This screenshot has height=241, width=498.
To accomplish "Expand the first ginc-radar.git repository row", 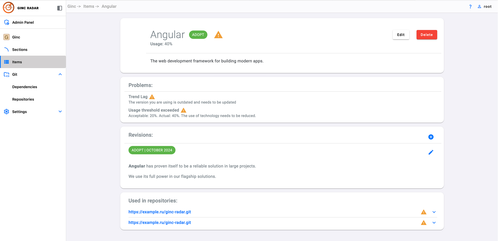I will (434, 212).
